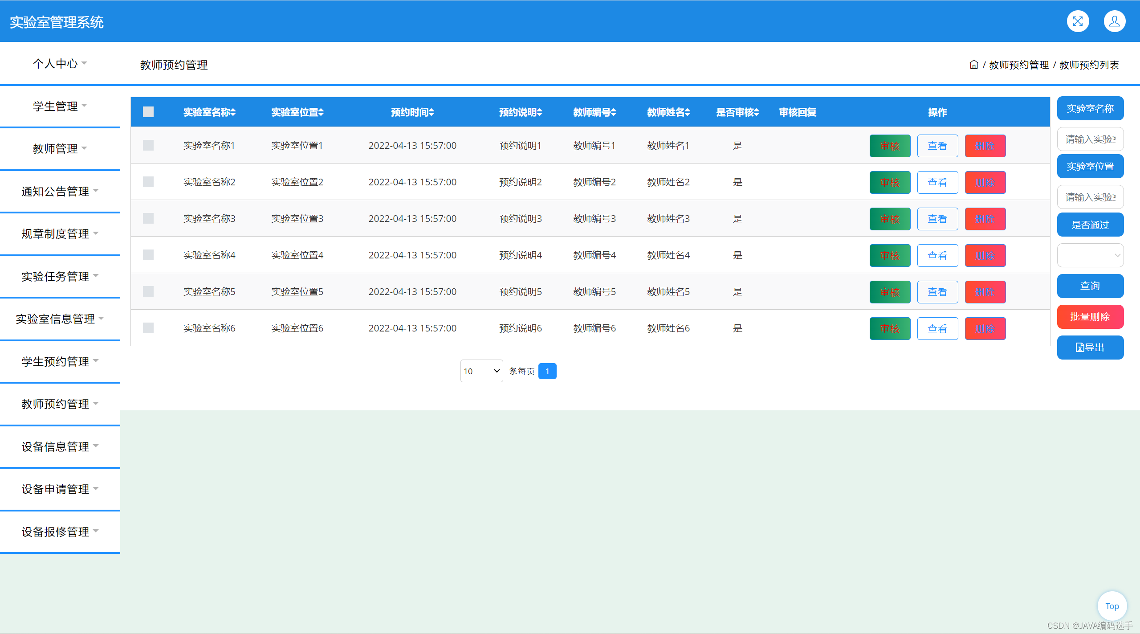
Task: Expand the 实验任务管理 menu
Action: (x=60, y=276)
